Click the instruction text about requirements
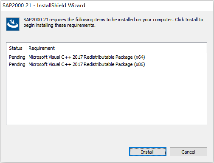 tap(113, 22)
